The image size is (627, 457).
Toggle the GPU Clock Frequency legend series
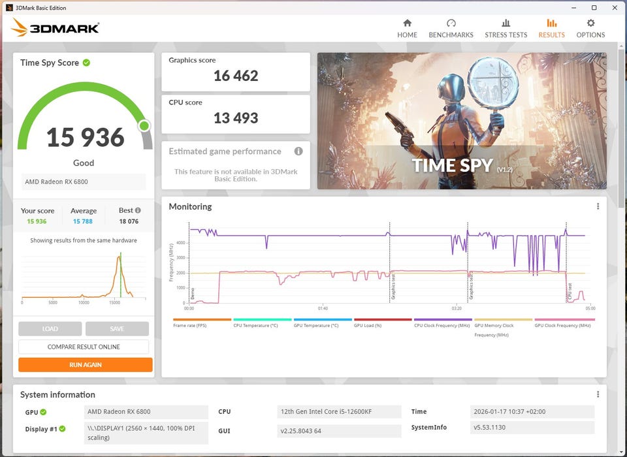pos(564,323)
